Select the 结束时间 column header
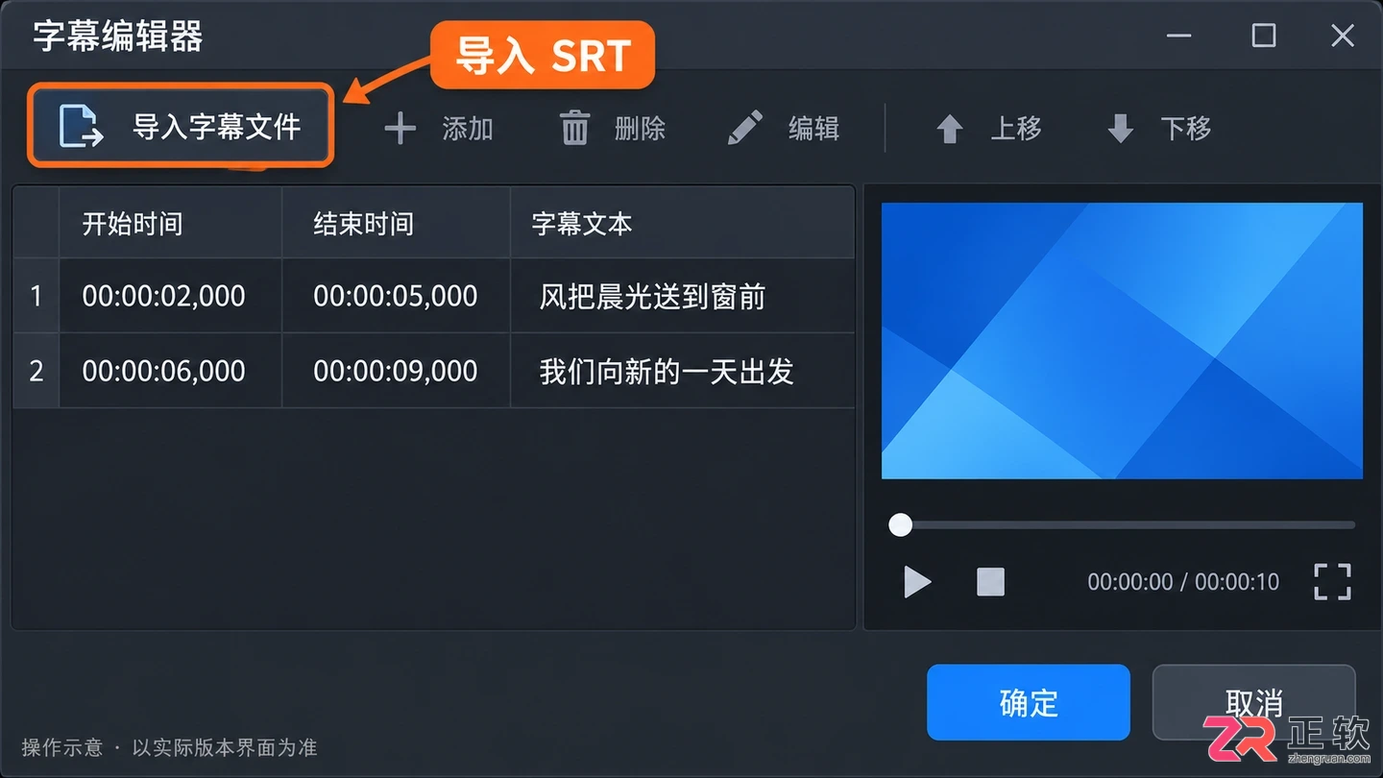Image resolution: width=1383 pixels, height=778 pixels. 396,224
